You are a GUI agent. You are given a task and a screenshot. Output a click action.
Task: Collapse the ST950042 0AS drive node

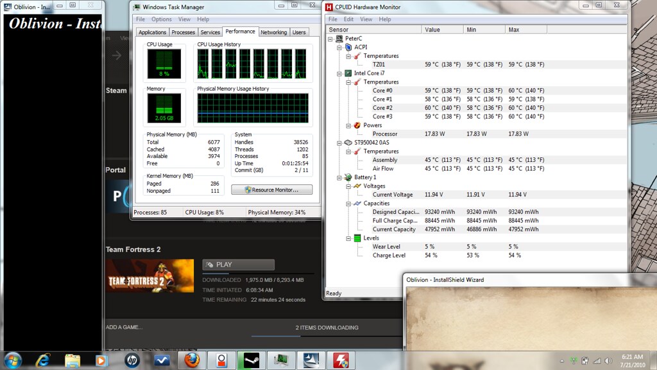(x=339, y=143)
